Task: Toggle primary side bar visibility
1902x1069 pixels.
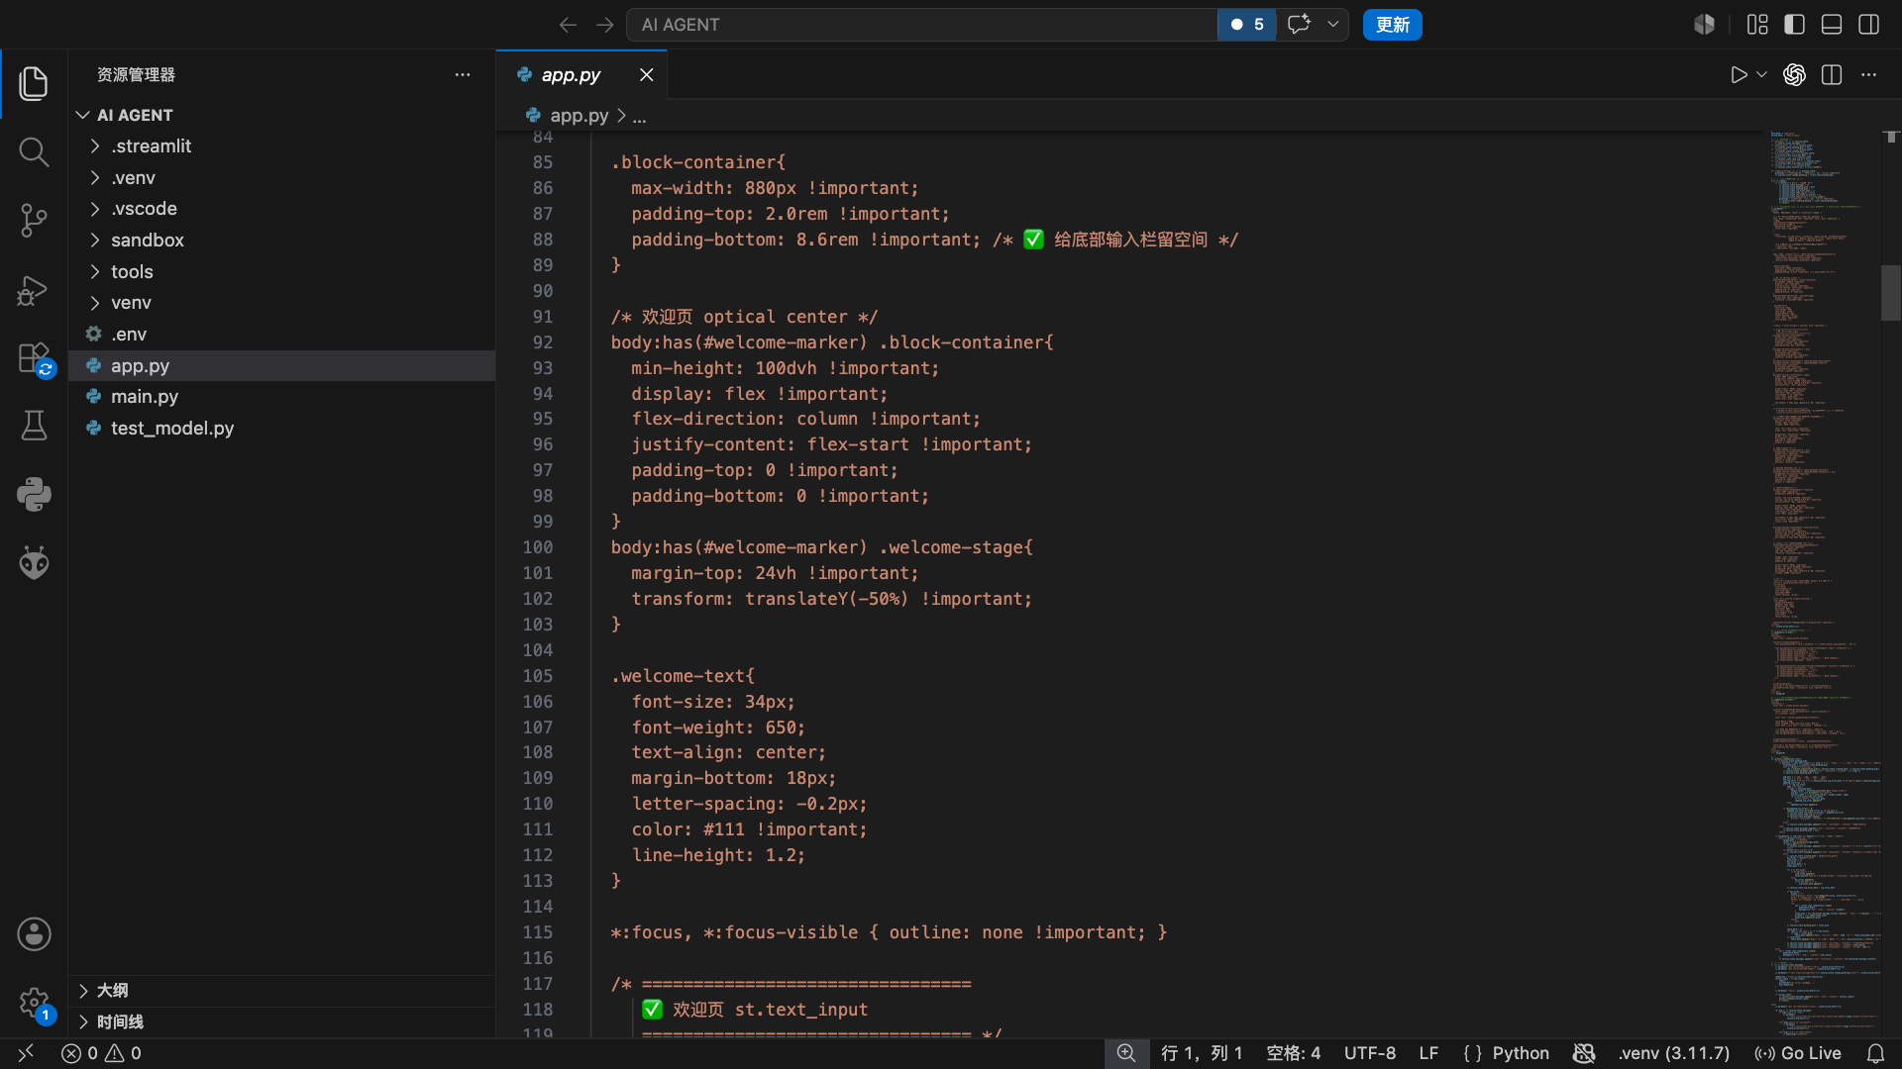Action: 1794,25
